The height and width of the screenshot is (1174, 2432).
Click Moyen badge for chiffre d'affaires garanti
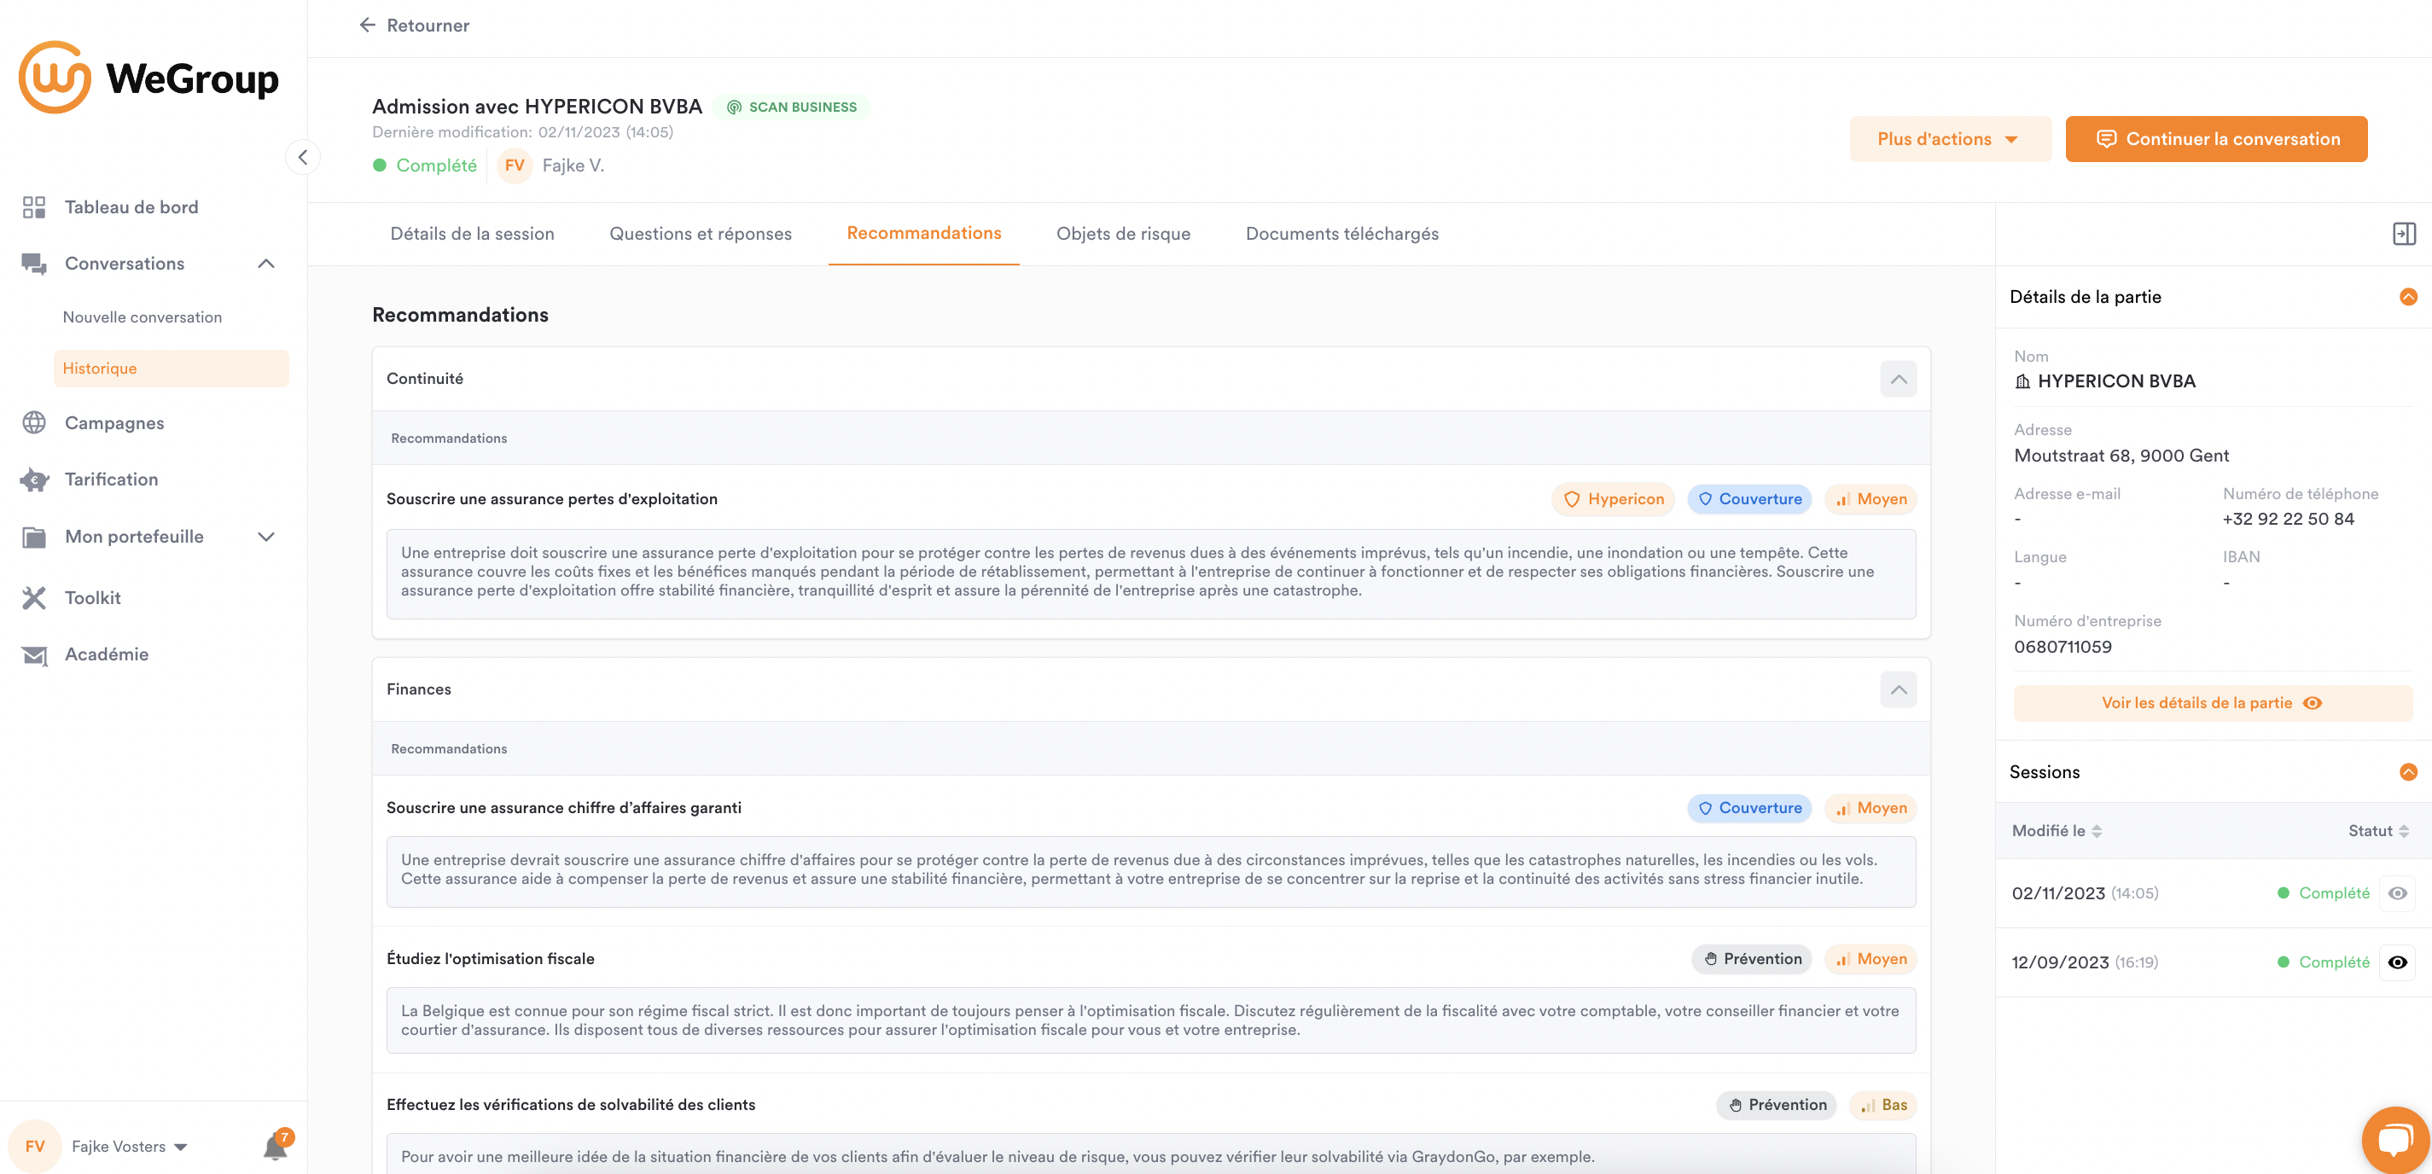coord(1871,808)
